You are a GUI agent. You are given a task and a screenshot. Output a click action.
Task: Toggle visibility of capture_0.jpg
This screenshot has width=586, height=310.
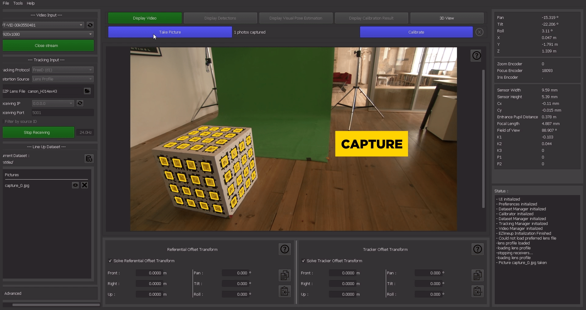(x=75, y=185)
